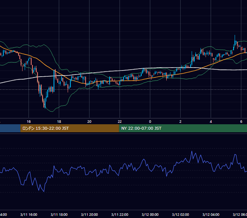Click the 20 hour label on price chart axis
This screenshot has height=218, width=247.
[89, 122]
